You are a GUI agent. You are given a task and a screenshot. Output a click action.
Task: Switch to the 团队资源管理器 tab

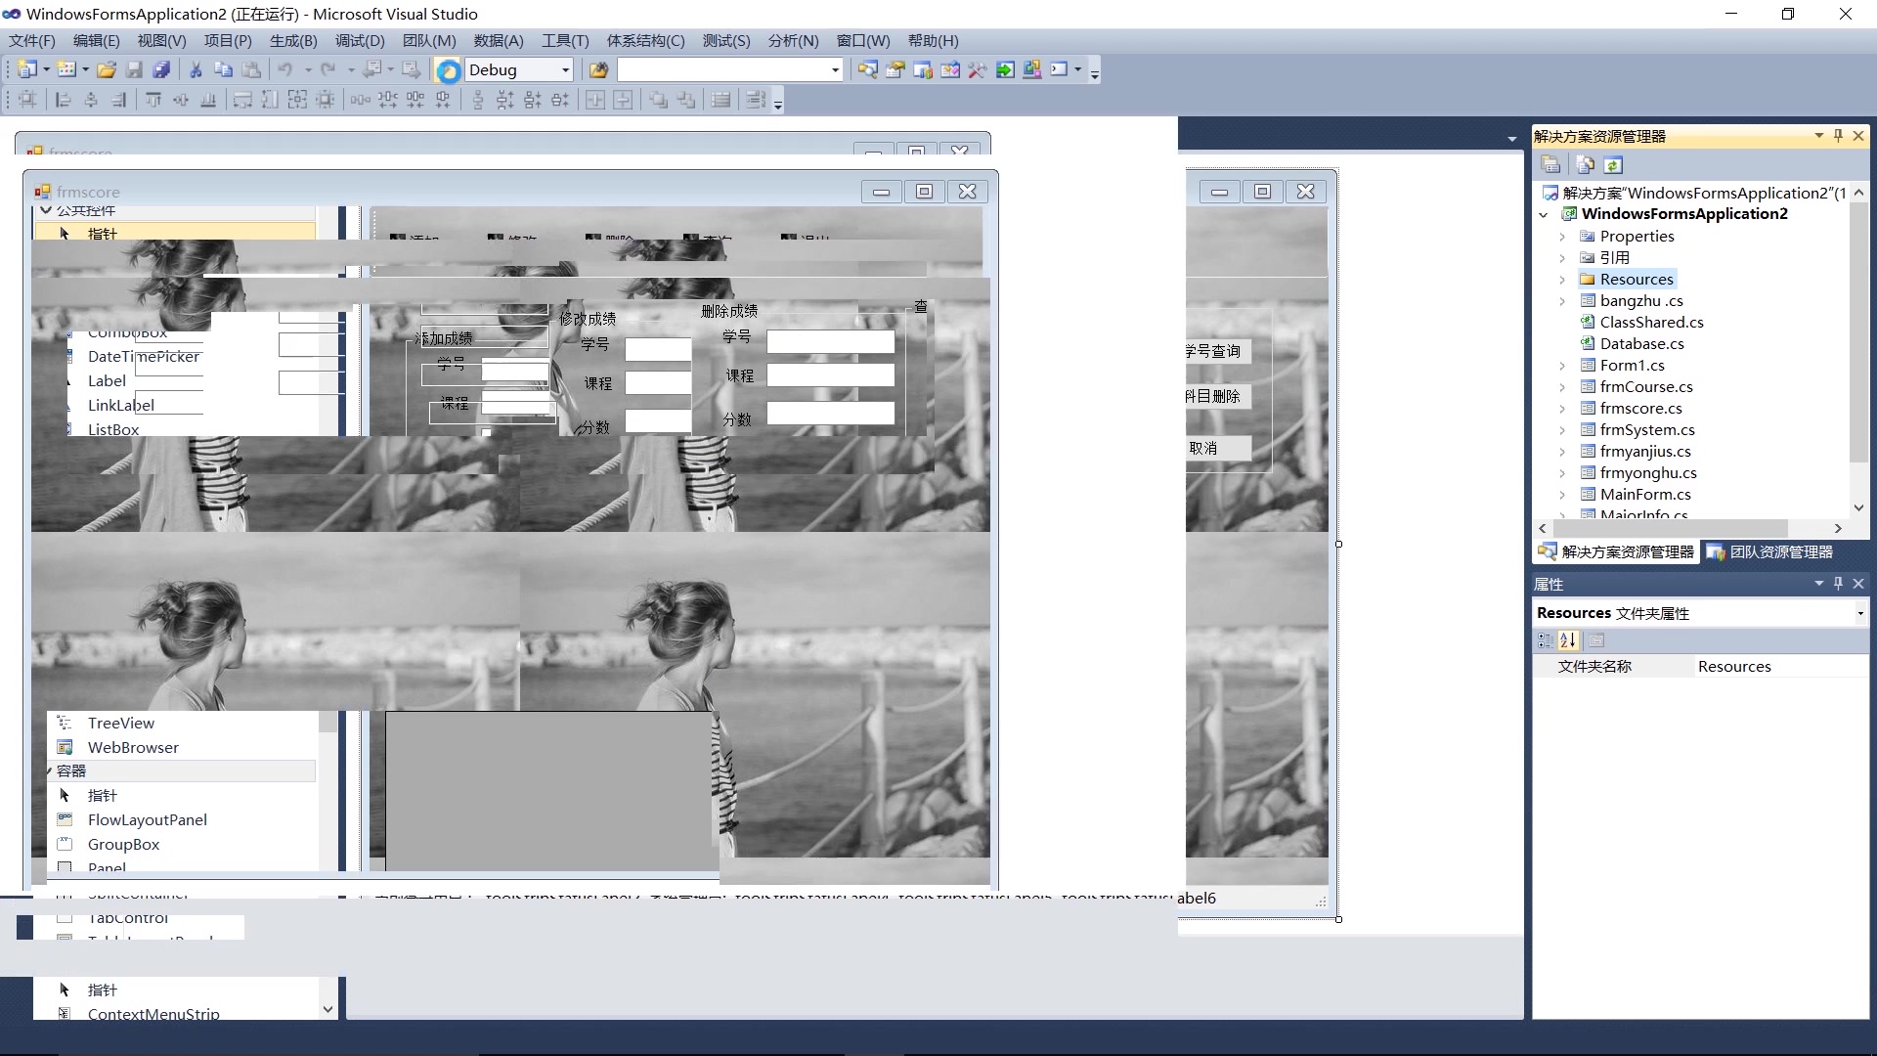1770,552
